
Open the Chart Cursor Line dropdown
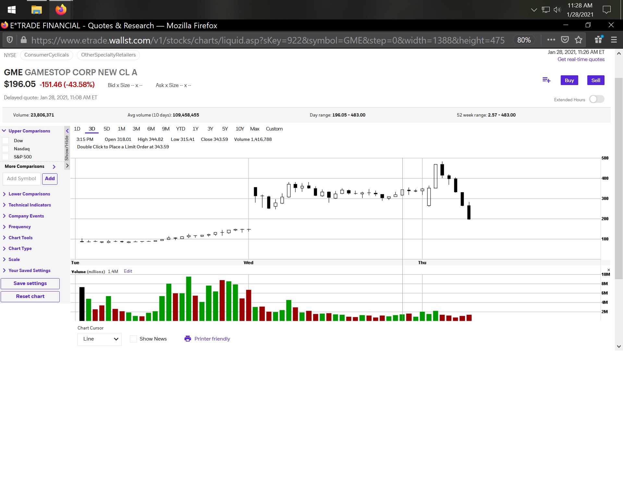pyautogui.click(x=100, y=339)
